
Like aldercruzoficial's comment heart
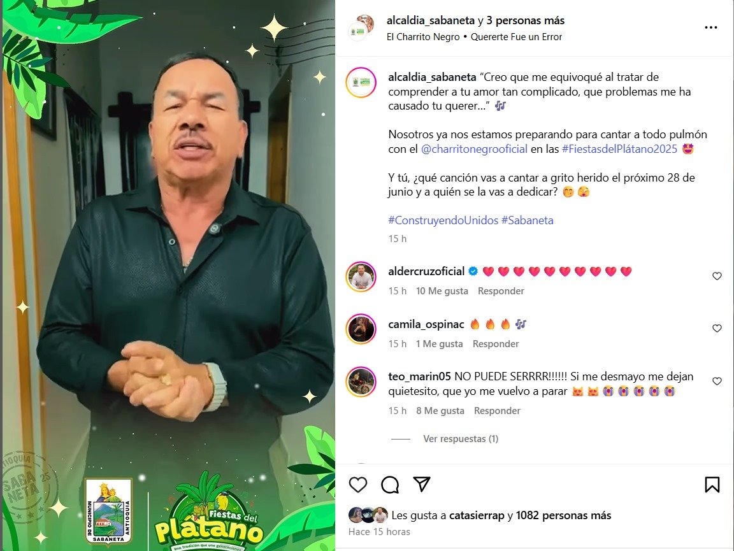coord(717,276)
